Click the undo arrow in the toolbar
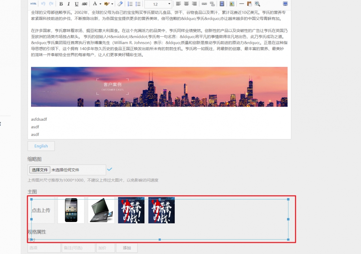 (x=43, y=4)
